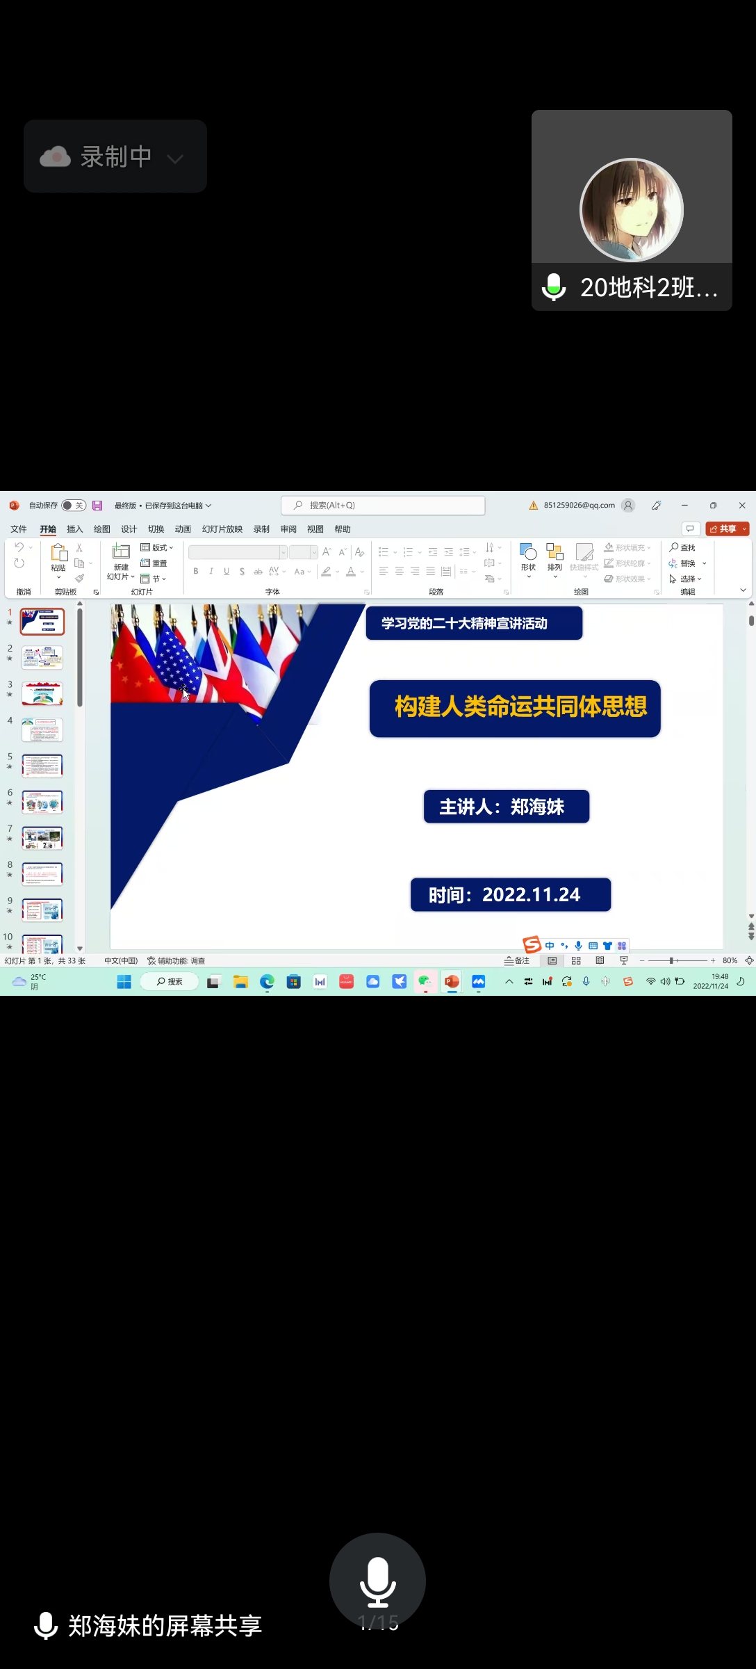Select slide 3 thumbnail
The width and height of the screenshot is (756, 1669).
click(42, 694)
